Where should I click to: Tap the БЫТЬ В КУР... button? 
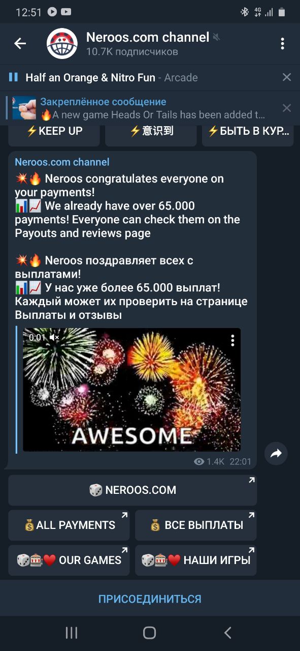[247, 131]
